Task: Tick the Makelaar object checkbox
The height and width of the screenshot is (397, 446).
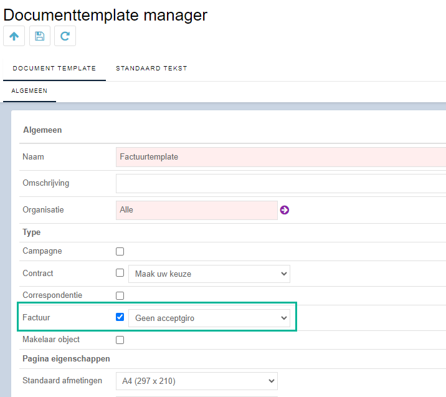Action: (x=120, y=340)
